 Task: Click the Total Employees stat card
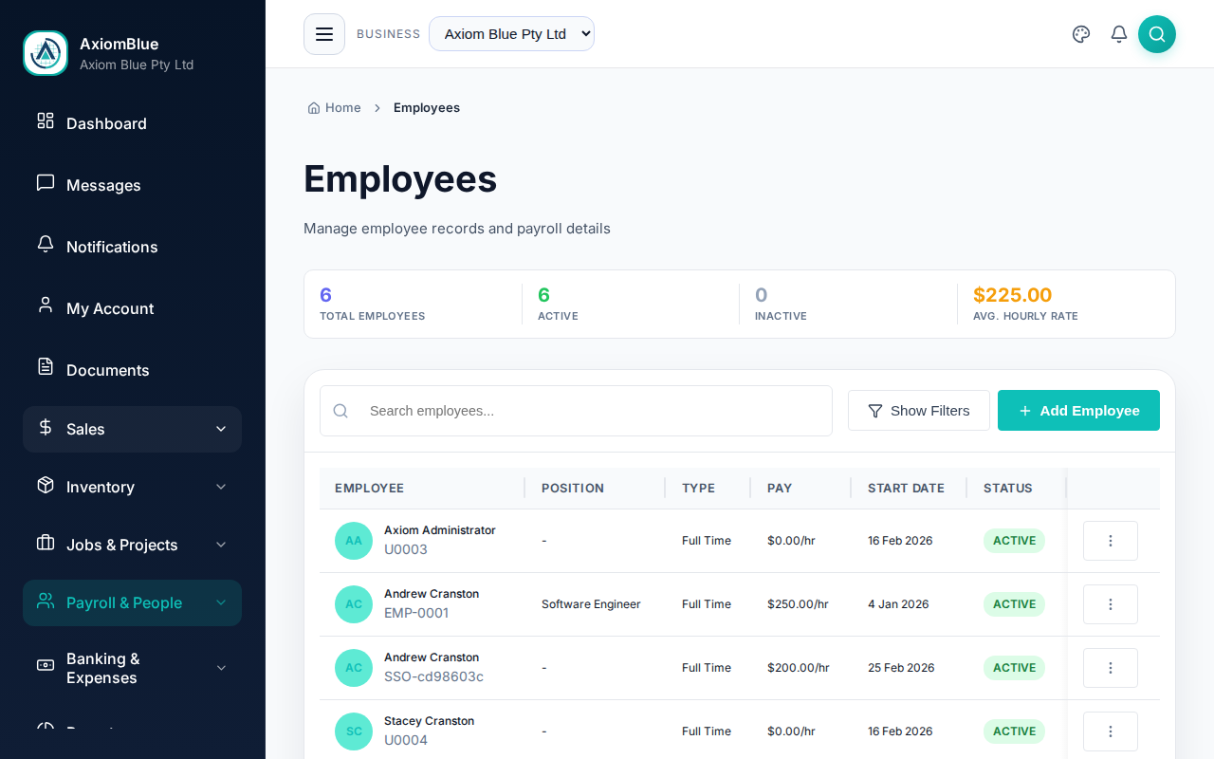[x=413, y=304]
